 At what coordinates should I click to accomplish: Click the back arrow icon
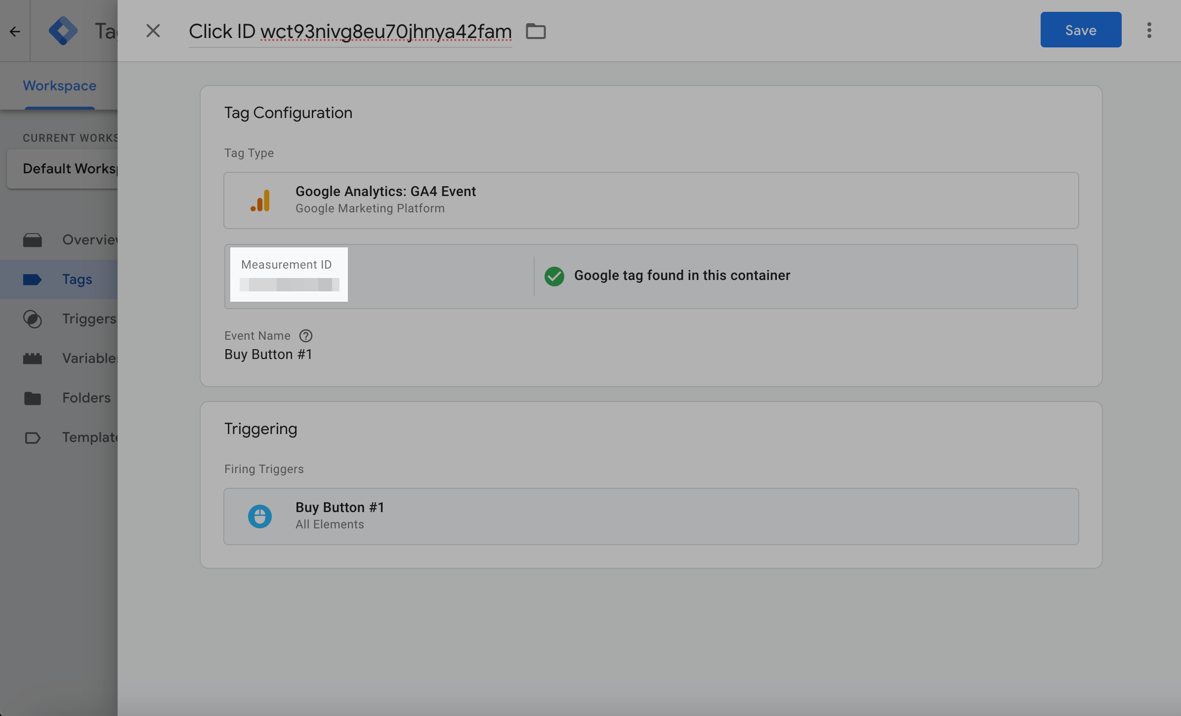15,32
